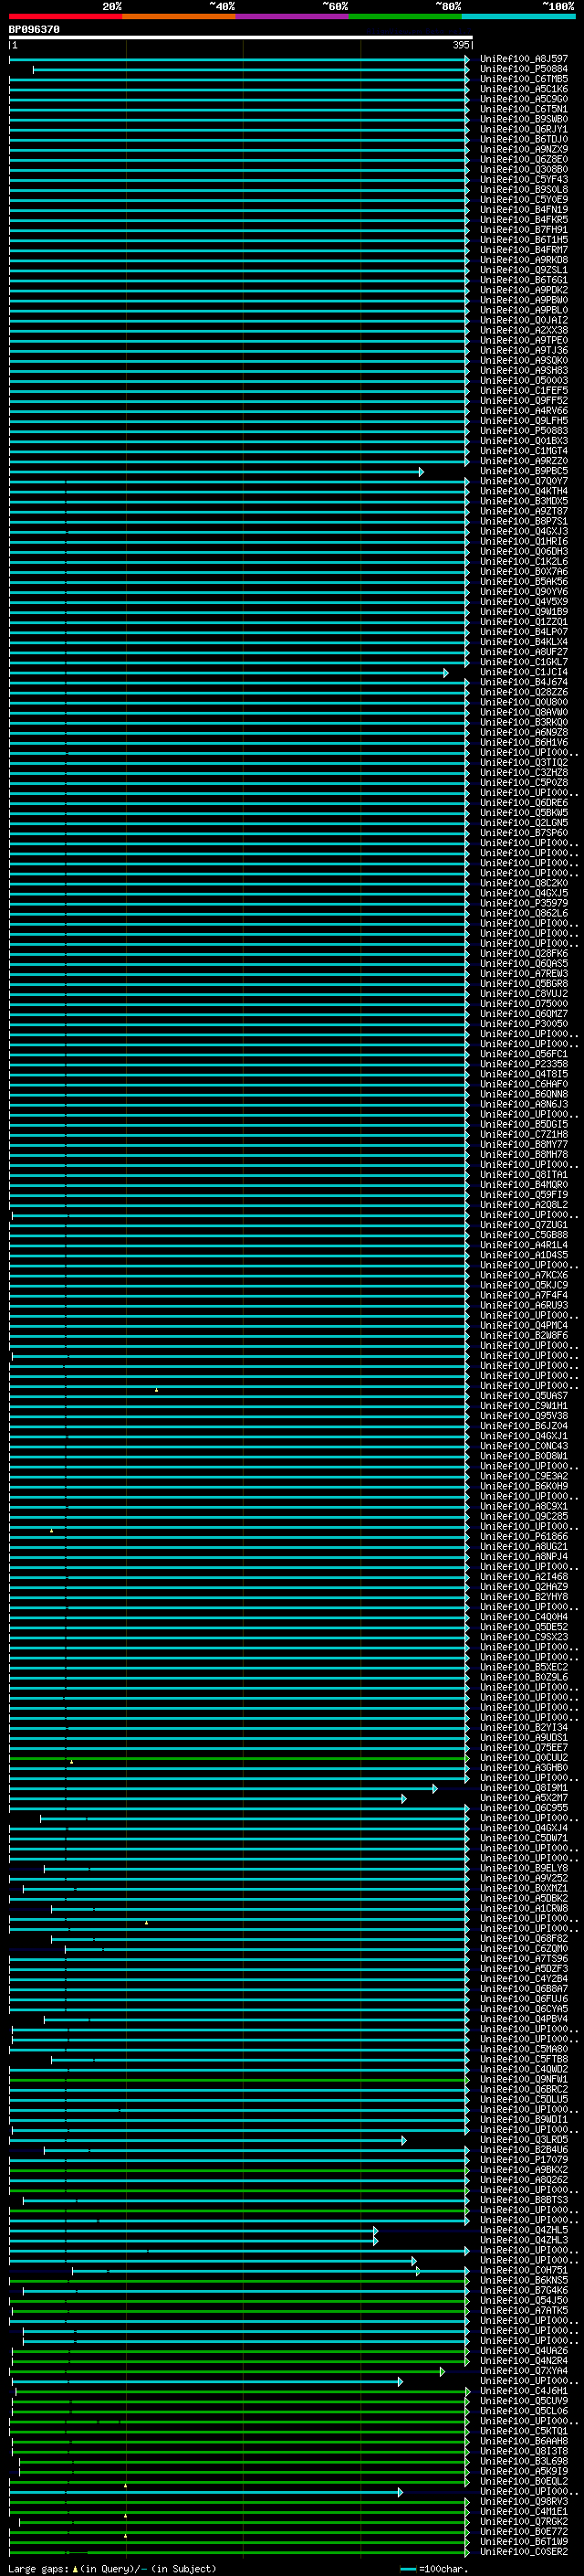Select the UniRef100_C4Y2B4 label
This screenshot has height=2576, width=584.
[x=524, y=1979]
